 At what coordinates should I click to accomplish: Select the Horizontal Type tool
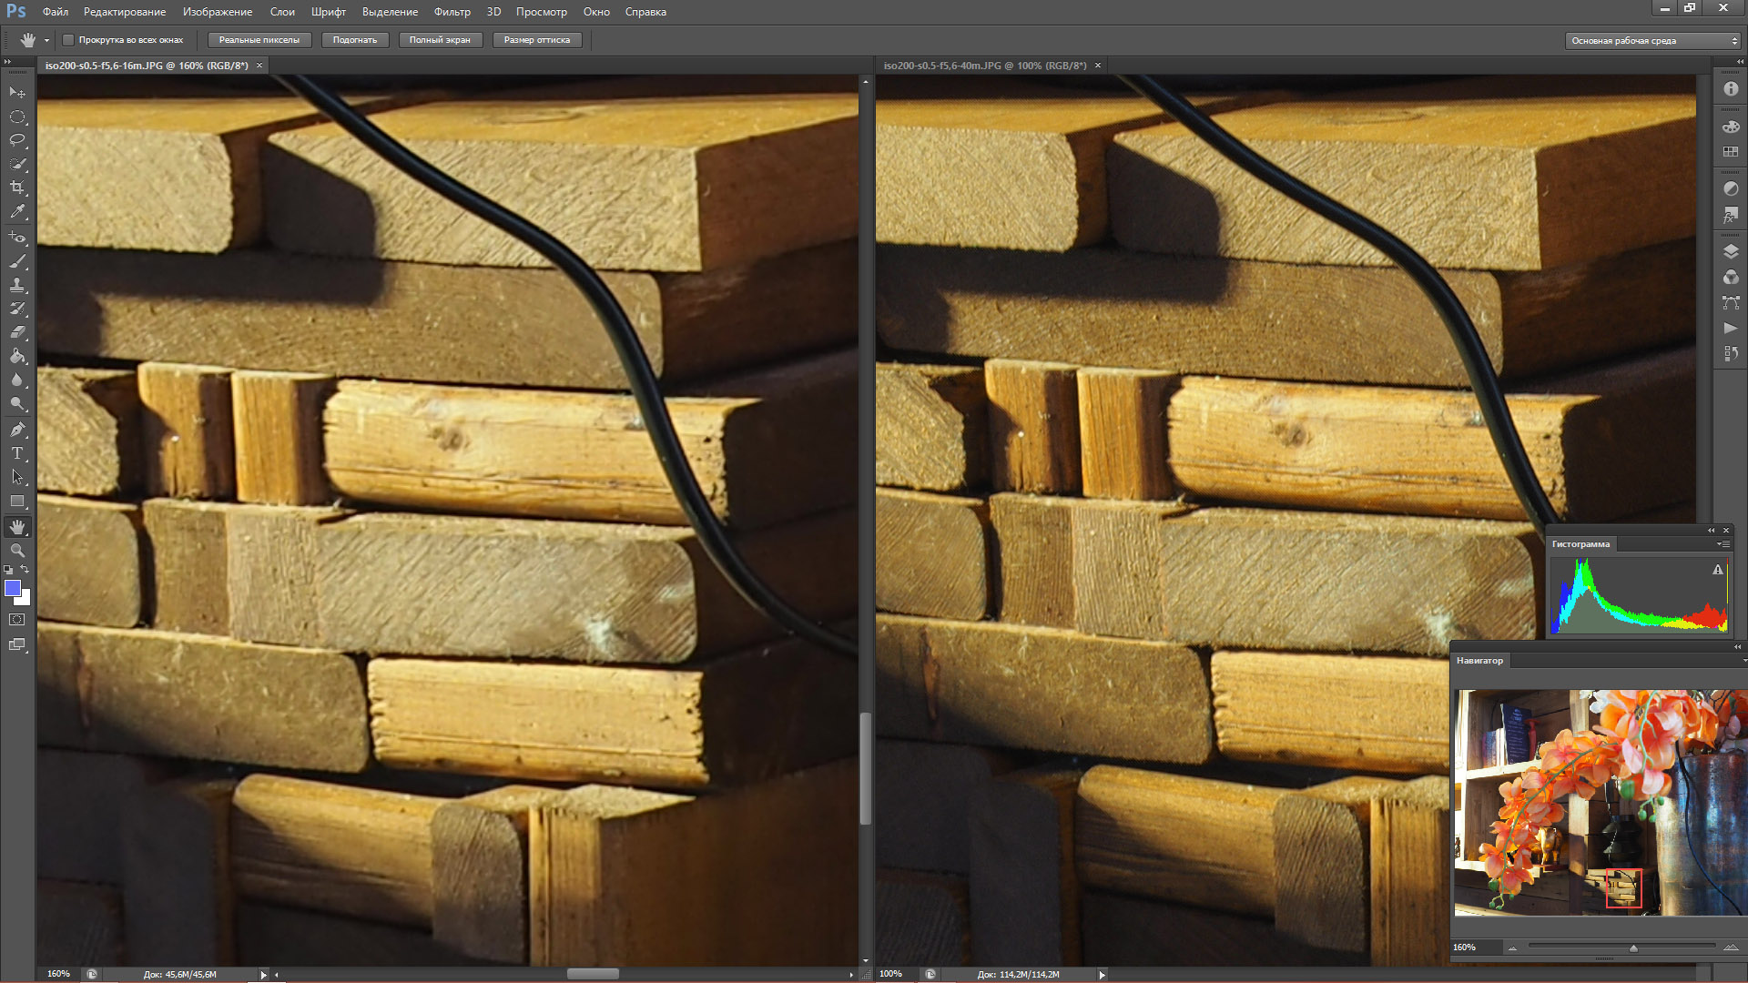click(17, 453)
